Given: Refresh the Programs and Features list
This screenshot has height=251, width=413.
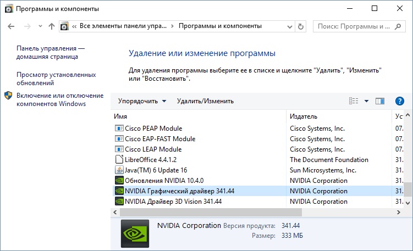Looking at the screenshot, I should (300, 26).
